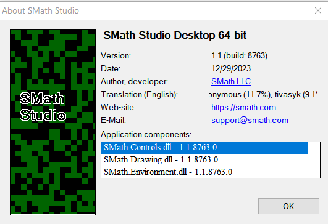
Task: Click the About SMath Studio title text
Action: (40, 10)
